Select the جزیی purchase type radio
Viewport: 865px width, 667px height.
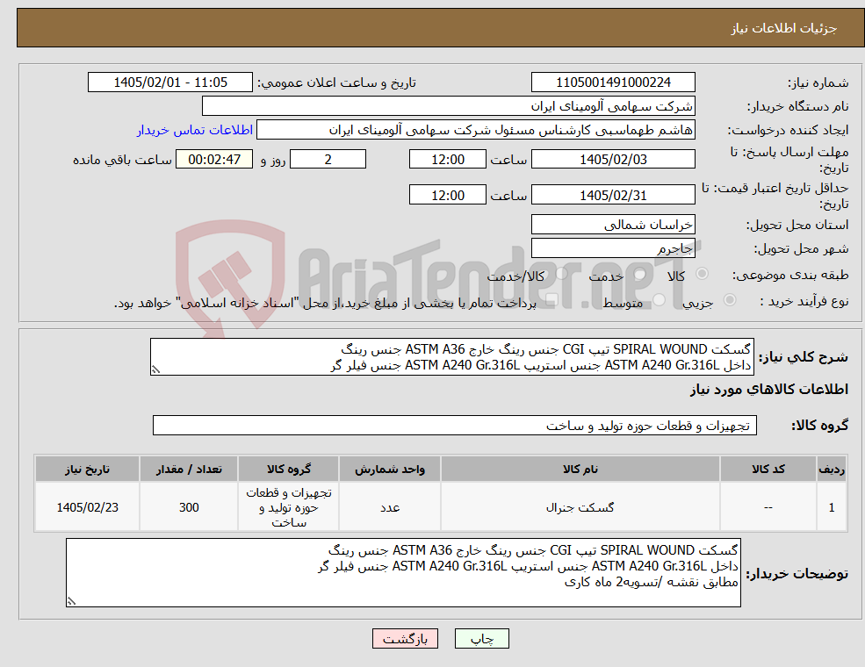pos(729,300)
